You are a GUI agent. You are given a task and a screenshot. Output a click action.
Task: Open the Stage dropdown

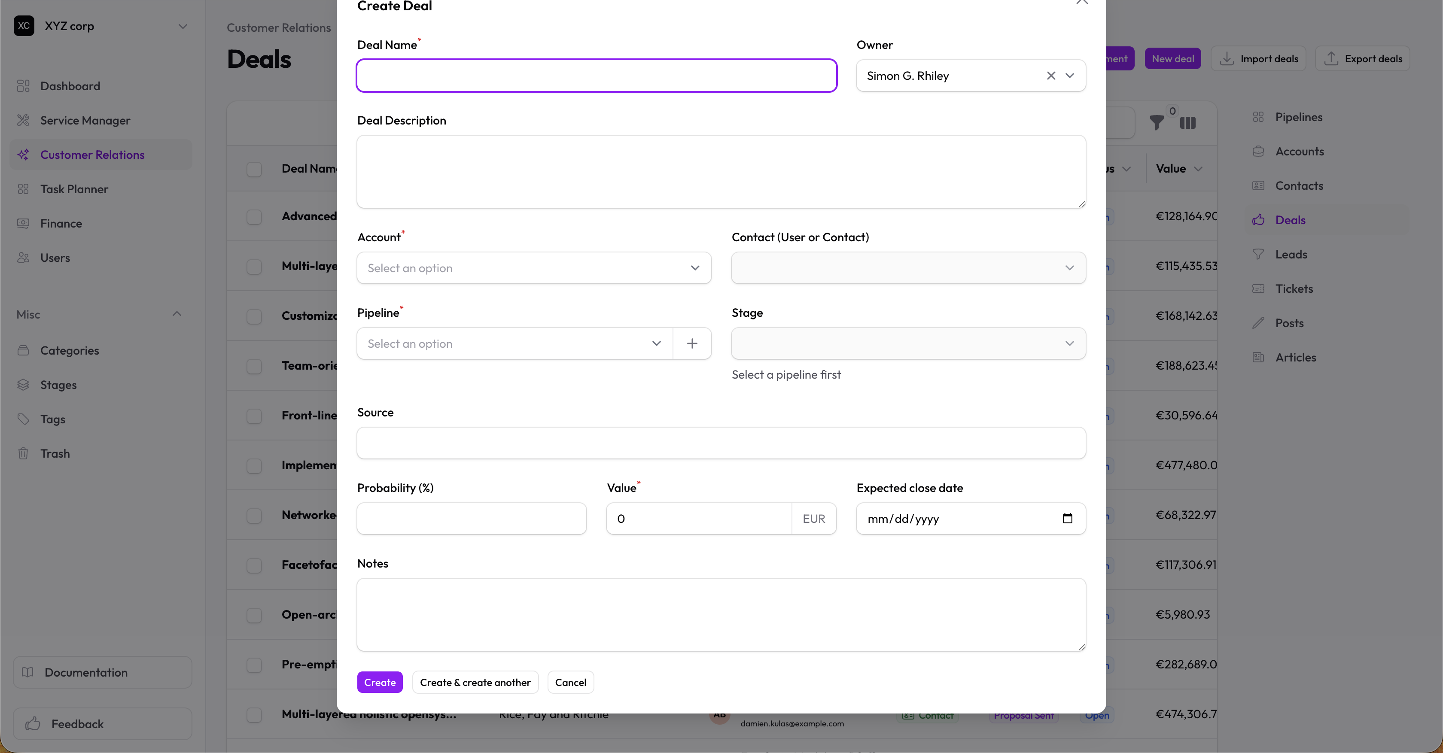(x=909, y=344)
